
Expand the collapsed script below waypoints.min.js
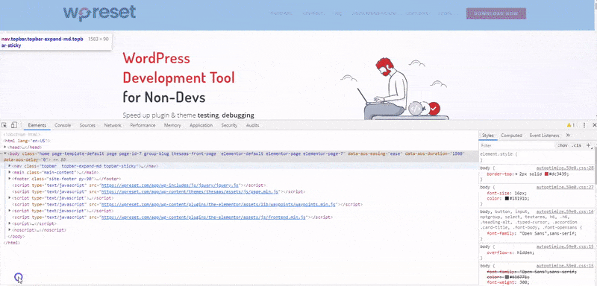(10, 211)
